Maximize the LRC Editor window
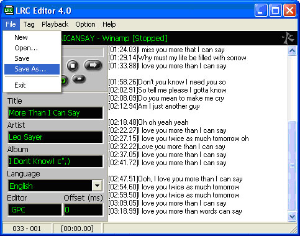Image resolution: width=300 pixels, height=236 pixels. pos(275,10)
